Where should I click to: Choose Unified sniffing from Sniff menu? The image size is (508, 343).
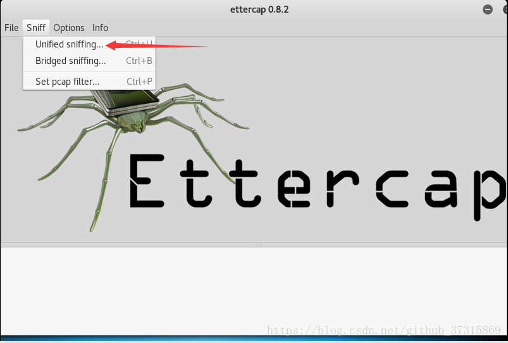coord(89,44)
